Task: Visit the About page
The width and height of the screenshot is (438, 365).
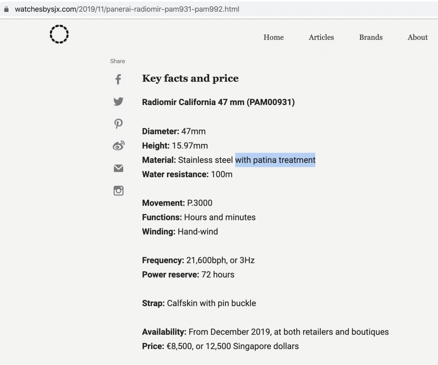Action: click(417, 37)
